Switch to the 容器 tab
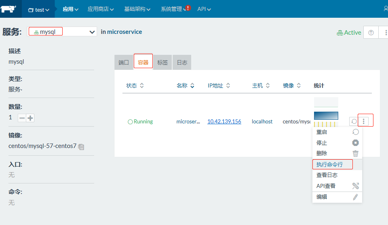 point(143,62)
